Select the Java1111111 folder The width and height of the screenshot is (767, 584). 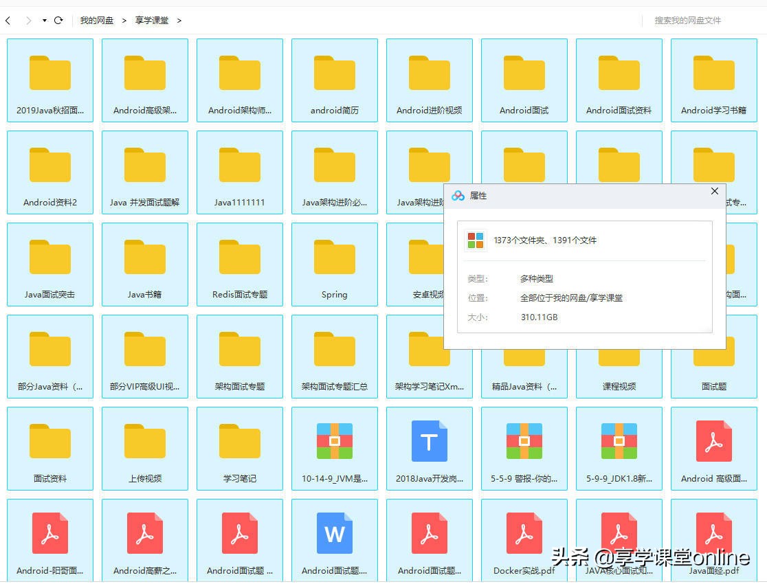point(240,172)
